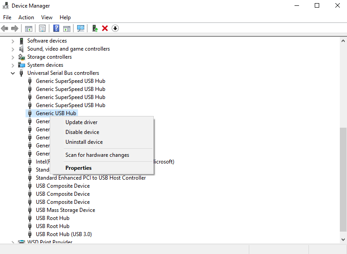Open Properties from the context menu
347x254 pixels.
tap(102, 168)
